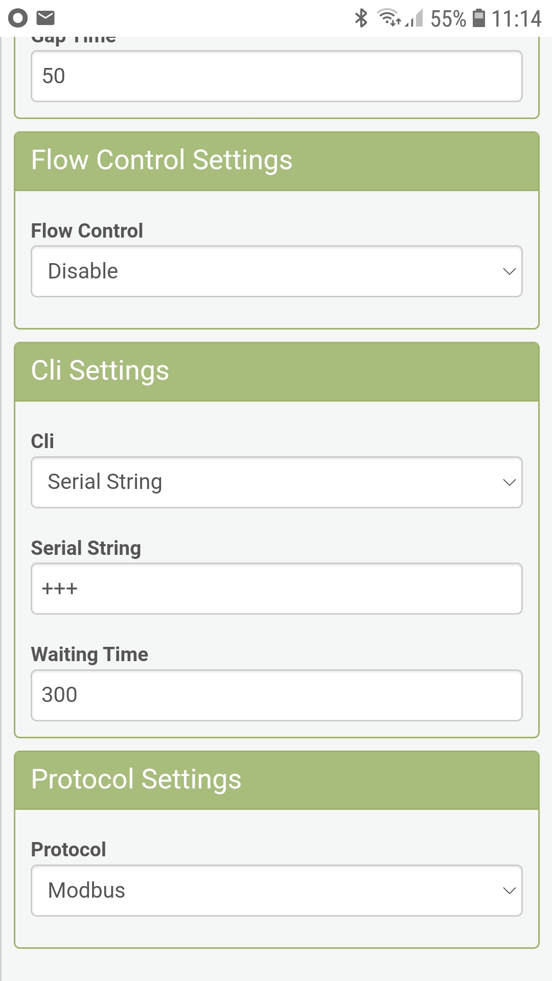Expand the Cli mode dropdown

276,482
